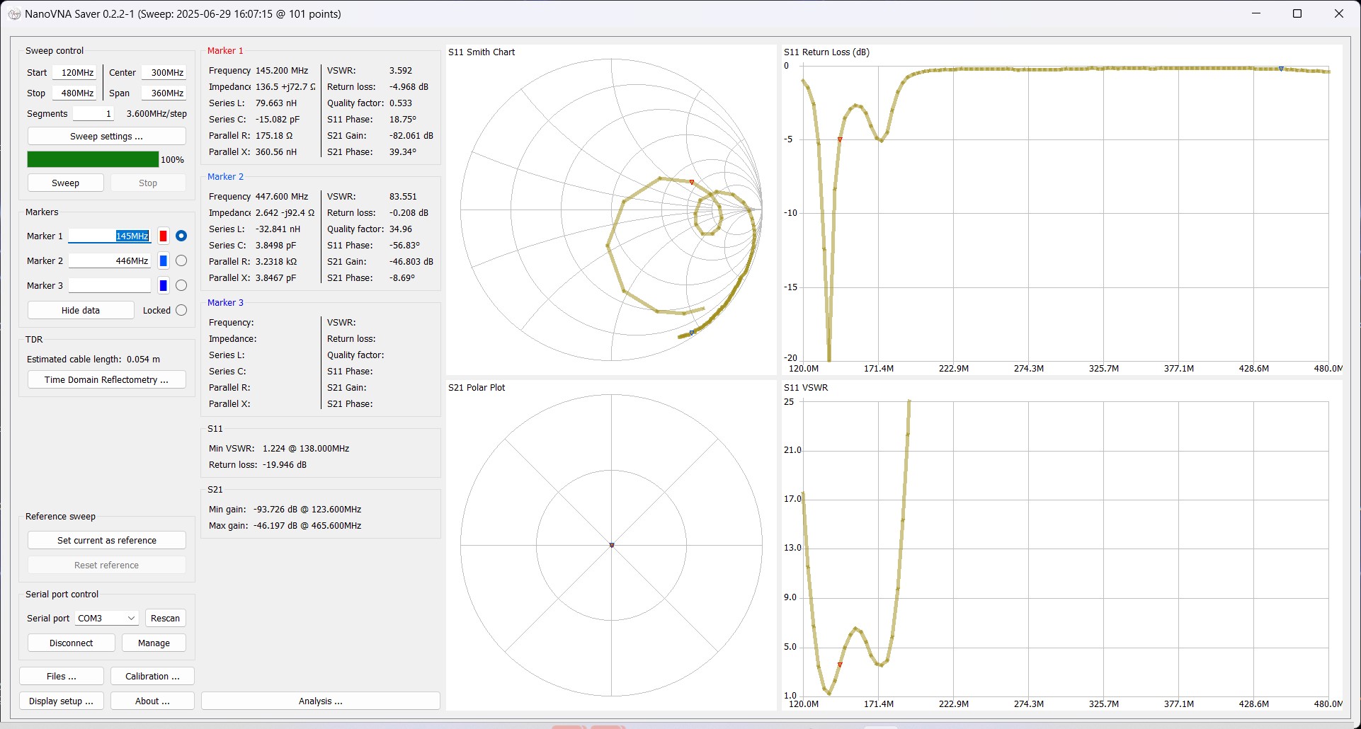Select the Marker 2 radio button
This screenshot has height=729, width=1361.
[x=181, y=261]
